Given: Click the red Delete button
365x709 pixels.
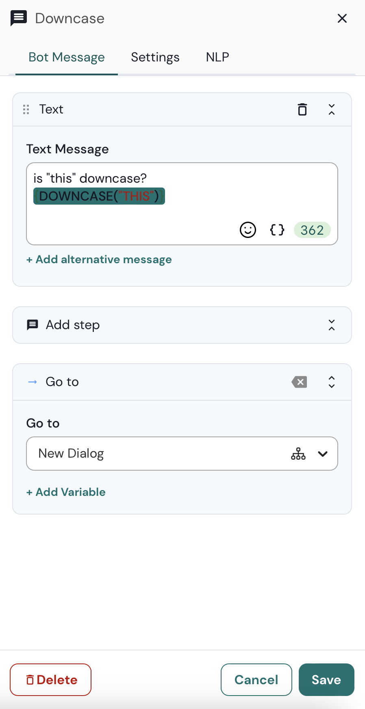Looking at the screenshot, I should click(x=50, y=680).
